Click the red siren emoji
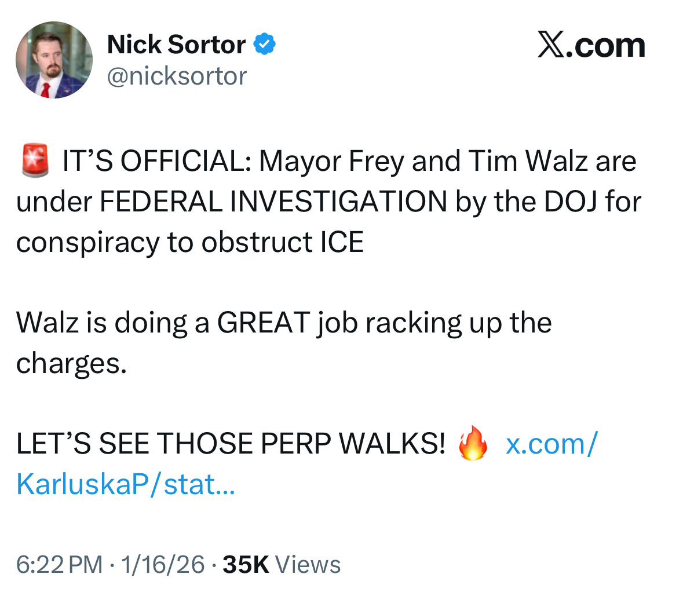683x603 pixels. tap(35, 161)
